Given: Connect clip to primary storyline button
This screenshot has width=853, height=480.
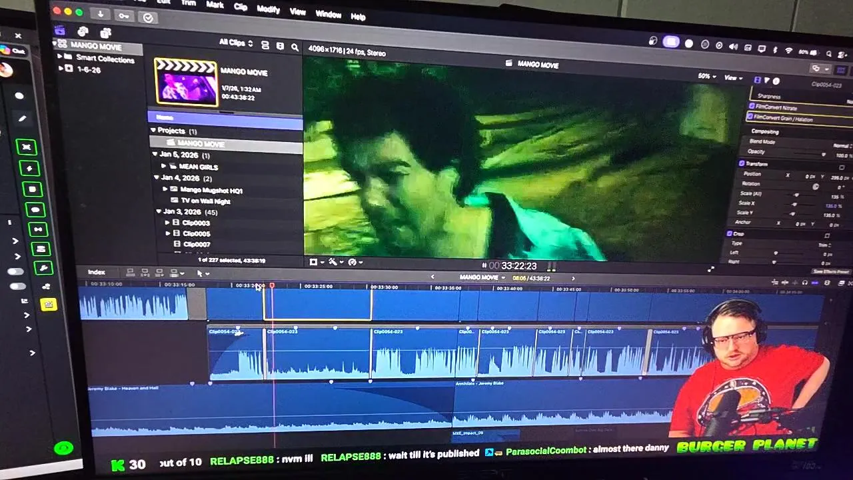Looking at the screenshot, I should pyautogui.click(x=131, y=273).
